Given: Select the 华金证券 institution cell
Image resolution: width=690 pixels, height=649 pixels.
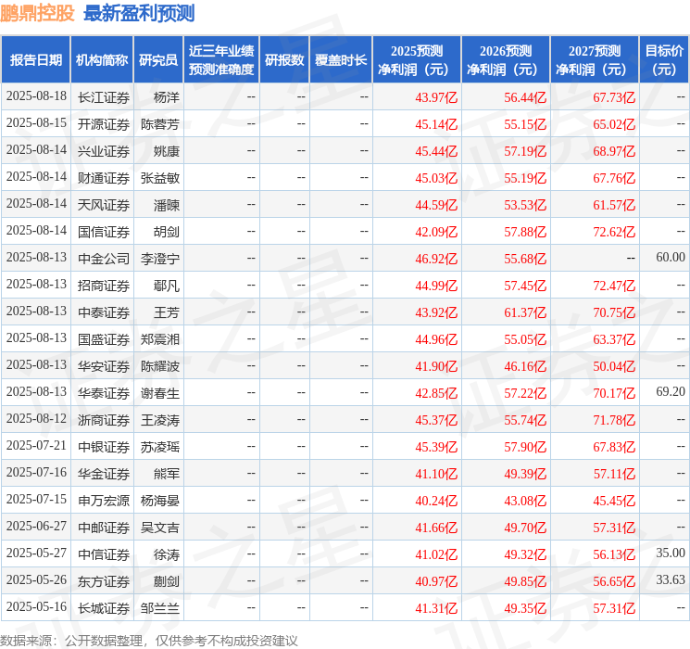Looking at the screenshot, I should click(x=104, y=474).
